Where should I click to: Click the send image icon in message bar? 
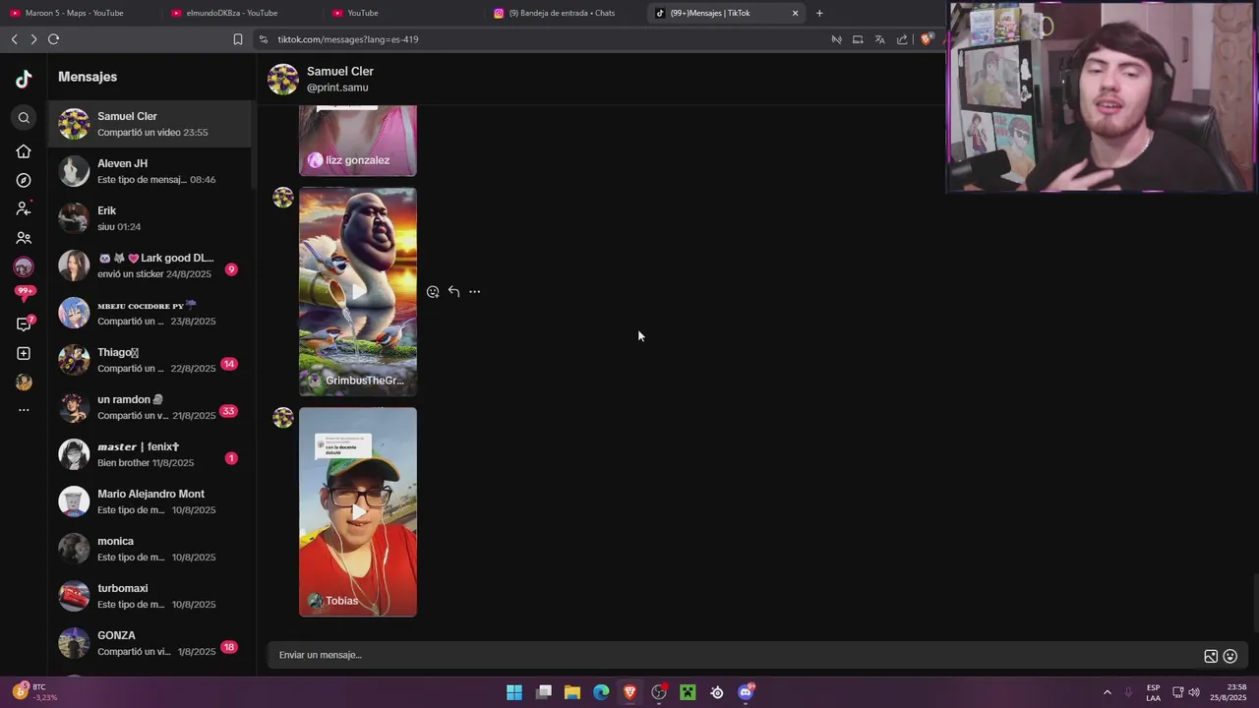1211,656
